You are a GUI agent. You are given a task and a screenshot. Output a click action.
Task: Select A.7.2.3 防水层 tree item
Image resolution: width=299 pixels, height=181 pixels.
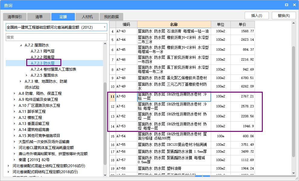[43, 63]
